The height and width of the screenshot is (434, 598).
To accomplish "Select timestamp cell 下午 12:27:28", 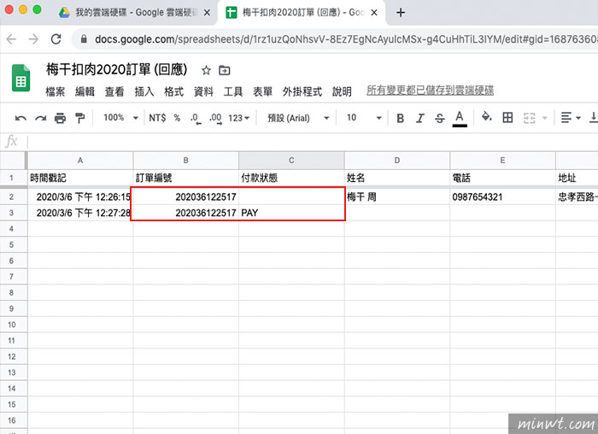I will coord(80,213).
